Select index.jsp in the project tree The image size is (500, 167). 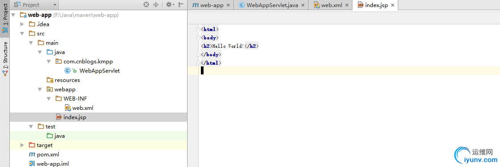tap(75, 117)
